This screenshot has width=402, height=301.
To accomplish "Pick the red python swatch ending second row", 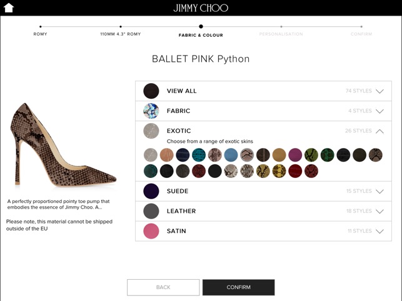I will pos(311,171).
